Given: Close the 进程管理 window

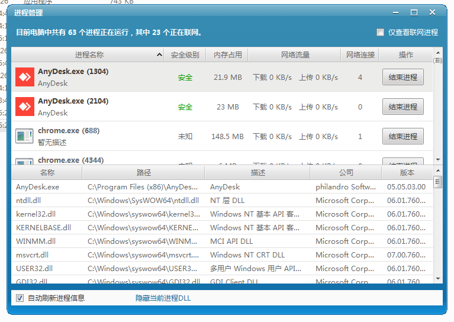Looking at the screenshot, I should (432, 12).
